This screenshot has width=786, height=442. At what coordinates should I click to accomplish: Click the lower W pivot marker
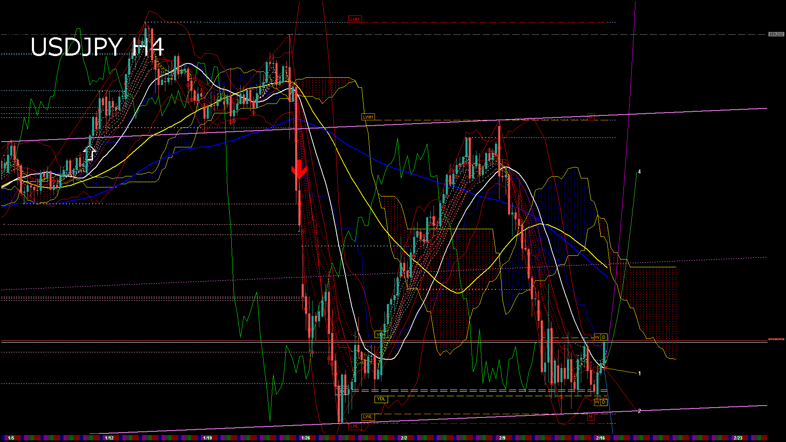[597, 402]
